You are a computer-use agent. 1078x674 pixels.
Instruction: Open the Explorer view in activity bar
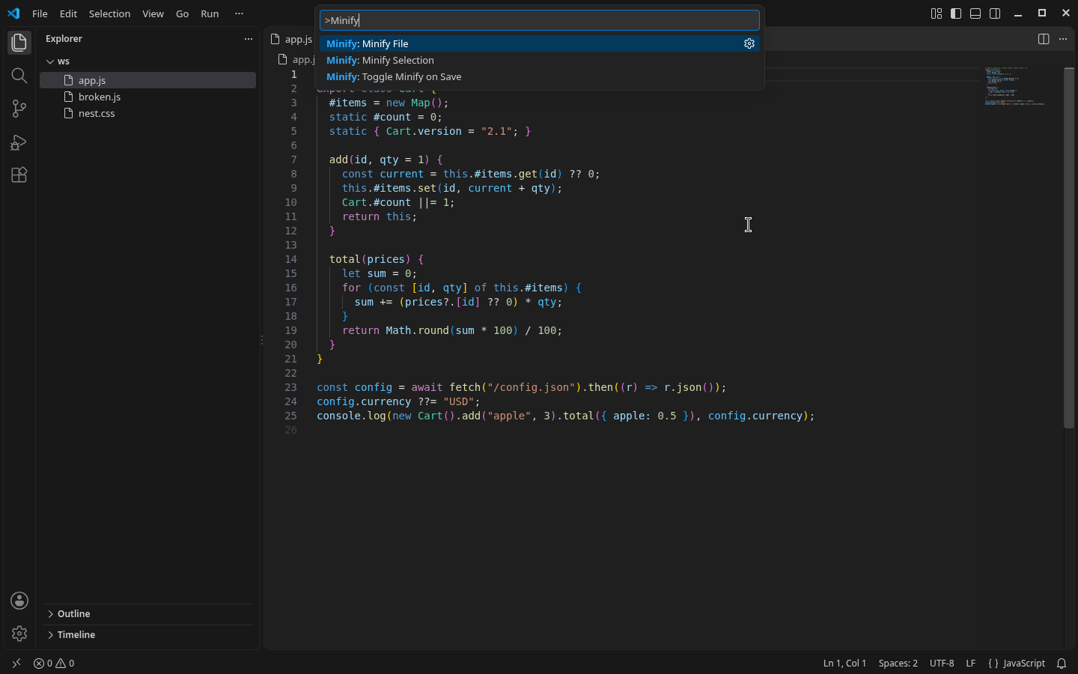pyautogui.click(x=19, y=43)
